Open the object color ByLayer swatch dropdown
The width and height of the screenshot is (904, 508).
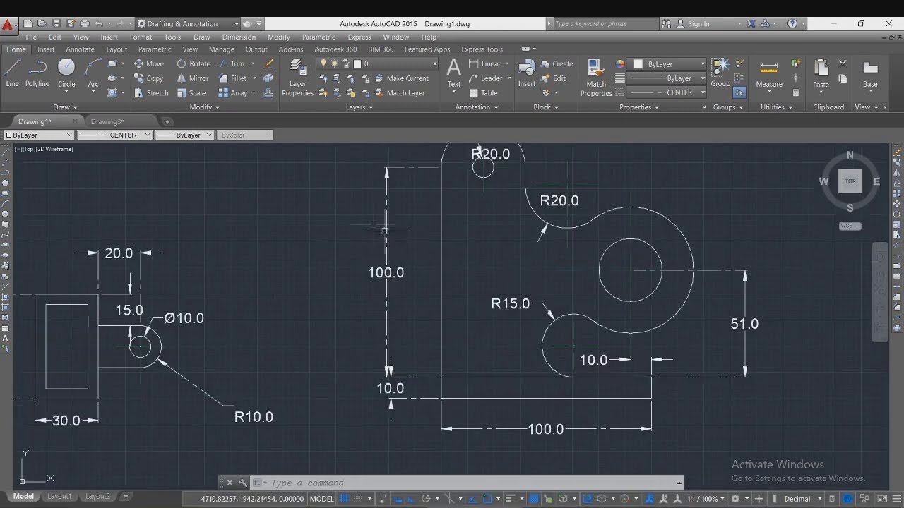pyautogui.click(x=667, y=64)
